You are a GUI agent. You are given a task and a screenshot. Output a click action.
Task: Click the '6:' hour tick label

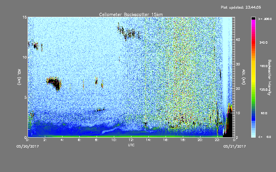(x=80, y=140)
